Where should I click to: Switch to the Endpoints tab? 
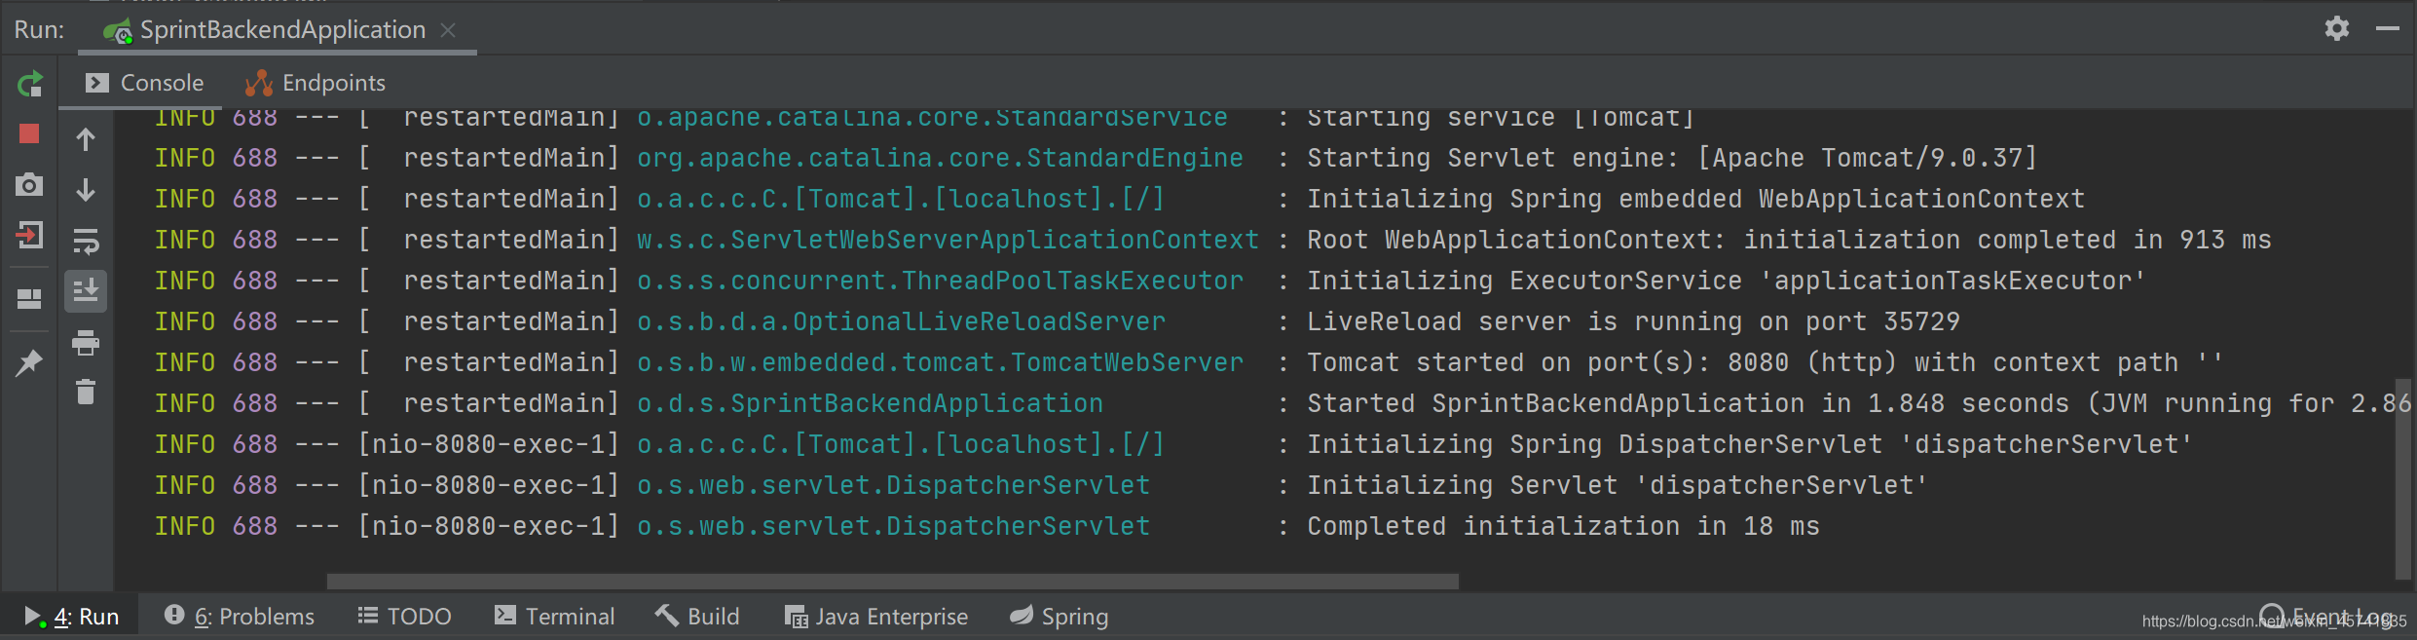[316, 83]
